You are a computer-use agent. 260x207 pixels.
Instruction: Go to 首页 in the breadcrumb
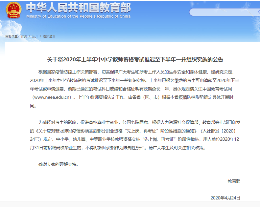click(x=24, y=36)
